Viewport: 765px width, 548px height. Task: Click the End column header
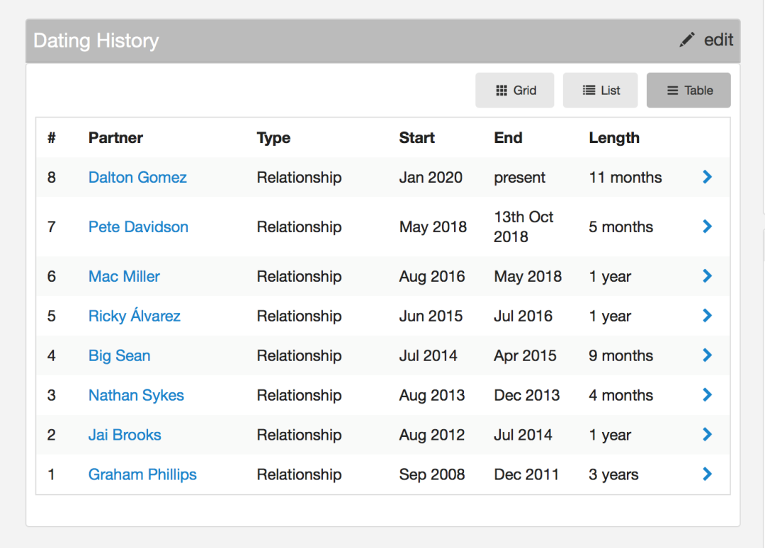508,138
